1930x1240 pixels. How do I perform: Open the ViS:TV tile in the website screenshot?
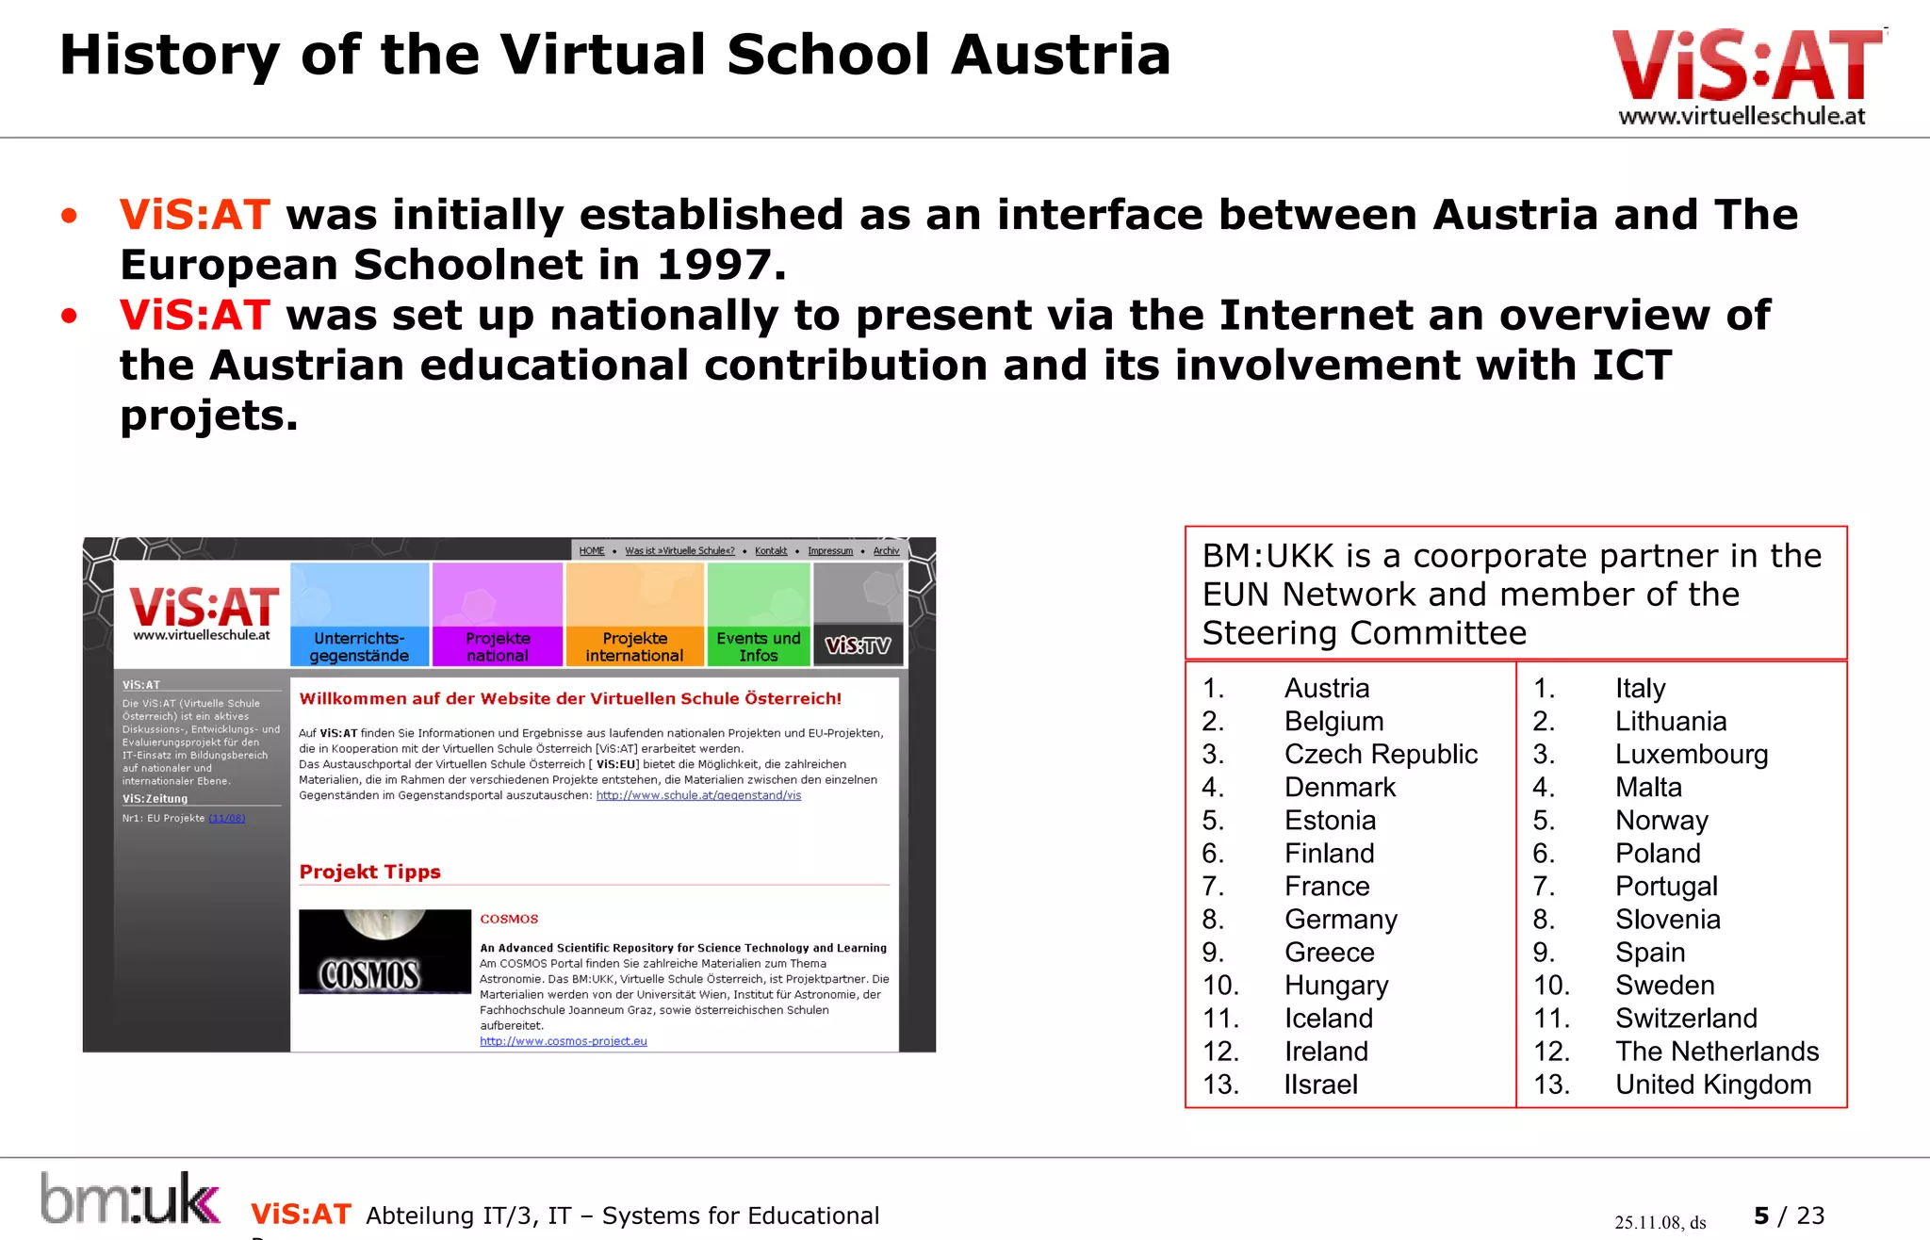click(858, 614)
